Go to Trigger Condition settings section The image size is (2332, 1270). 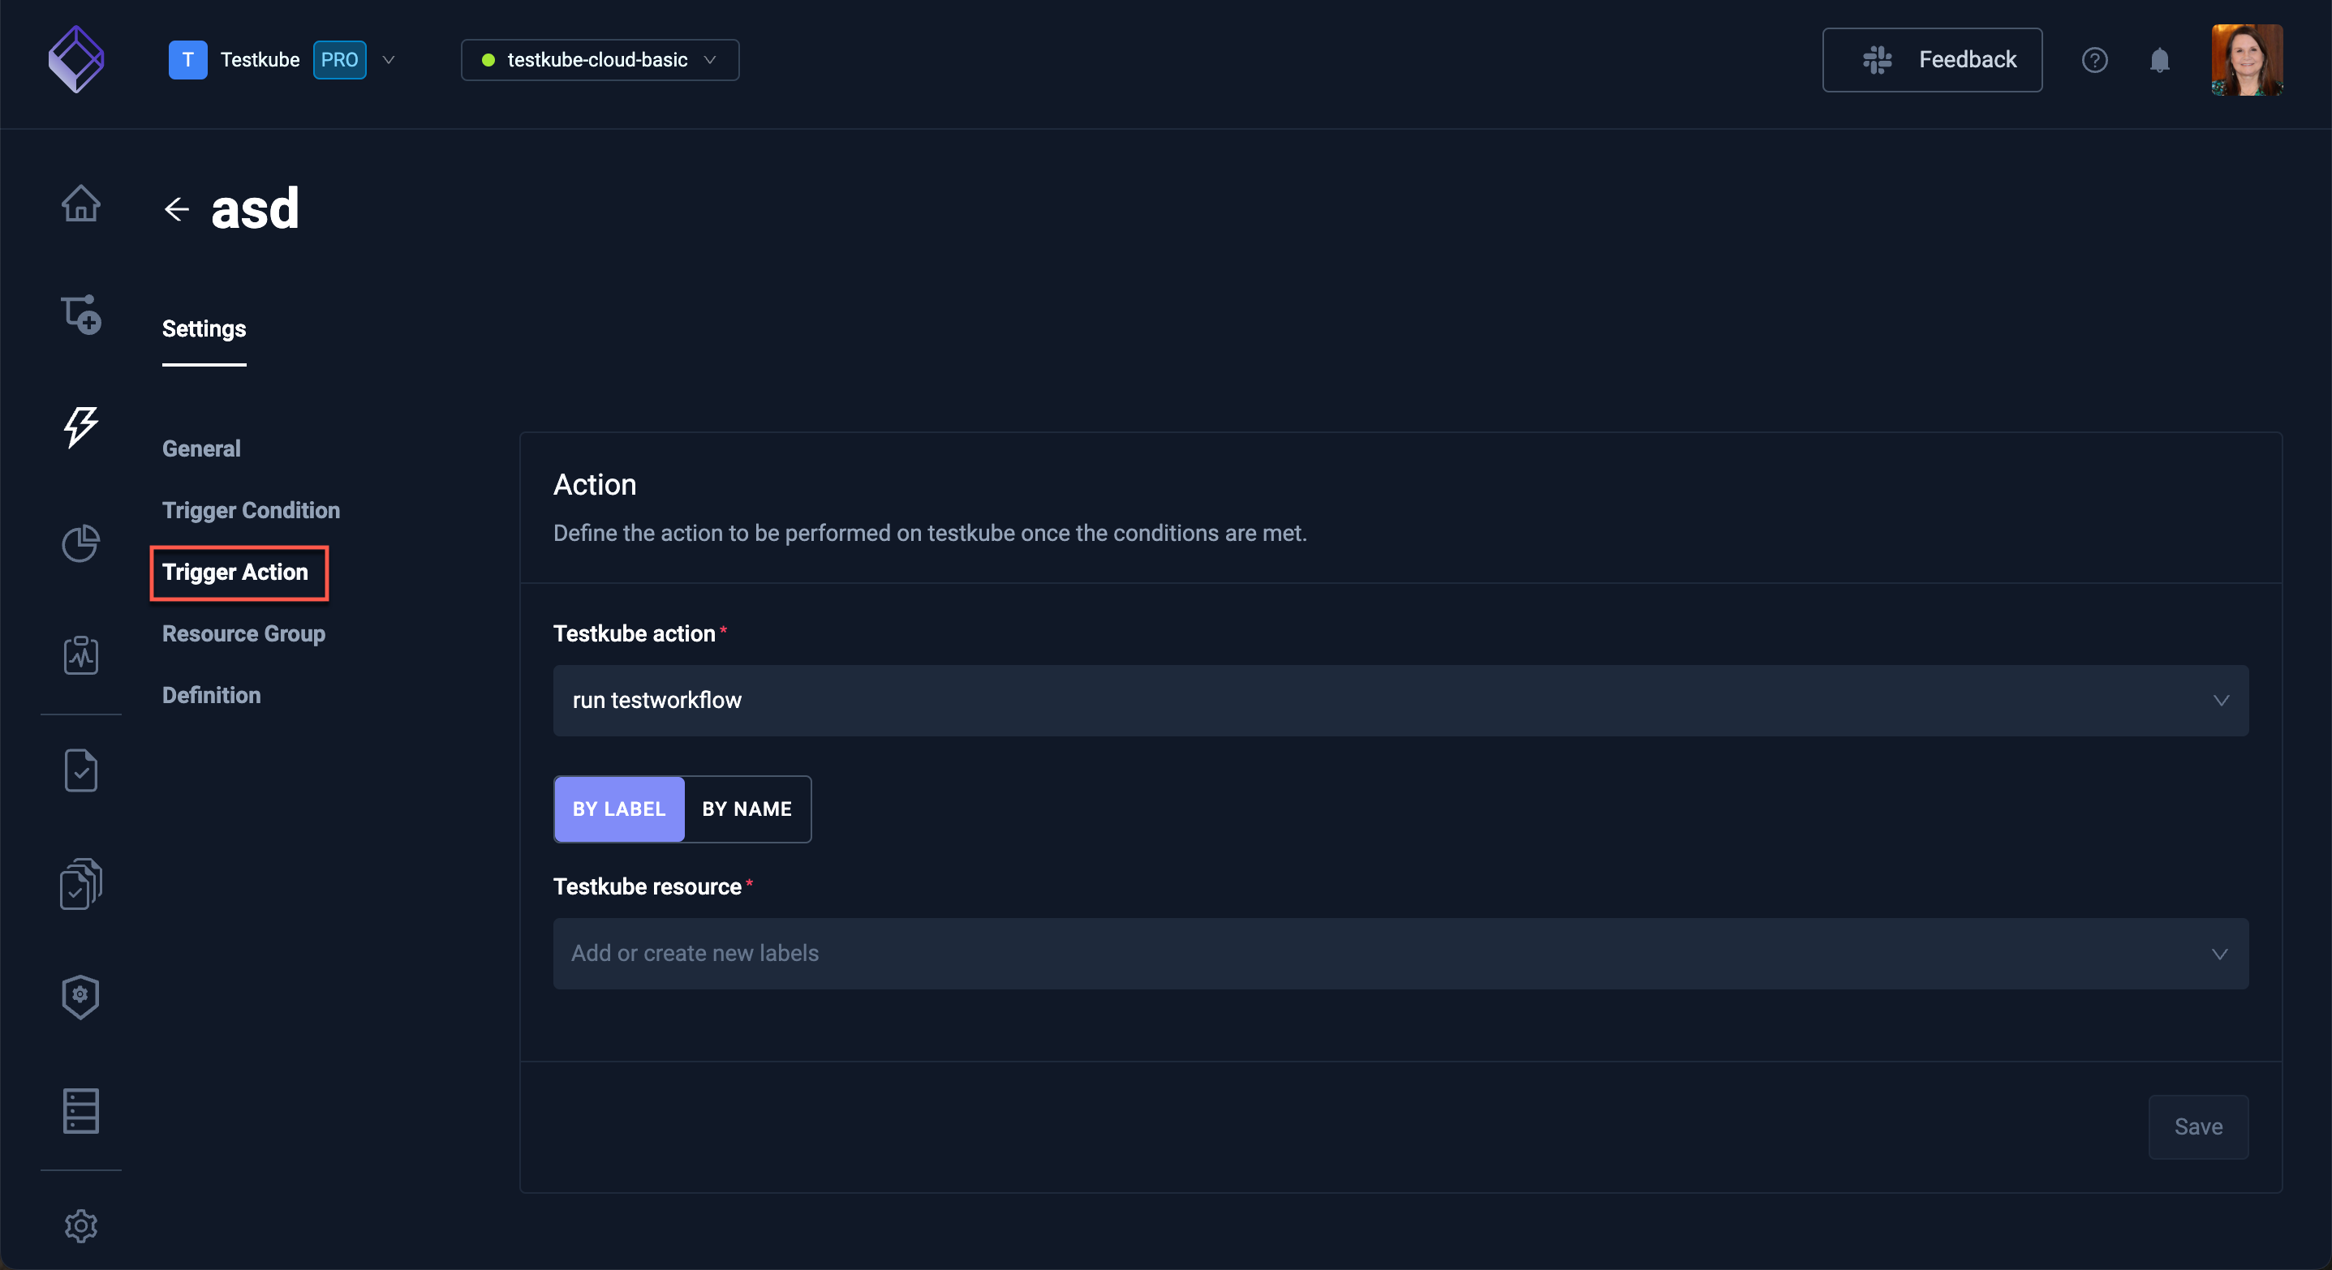click(251, 510)
